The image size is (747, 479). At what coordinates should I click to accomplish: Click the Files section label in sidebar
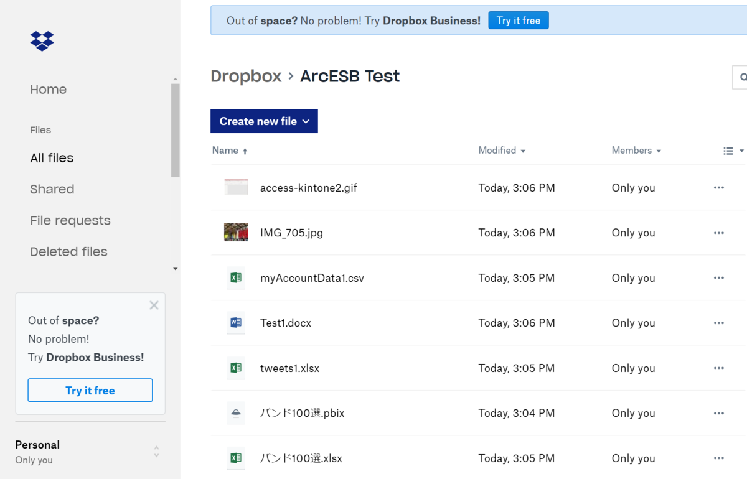click(x=40, y=130)
